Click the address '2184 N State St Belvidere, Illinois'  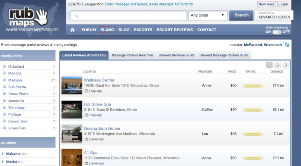(110, 110)
